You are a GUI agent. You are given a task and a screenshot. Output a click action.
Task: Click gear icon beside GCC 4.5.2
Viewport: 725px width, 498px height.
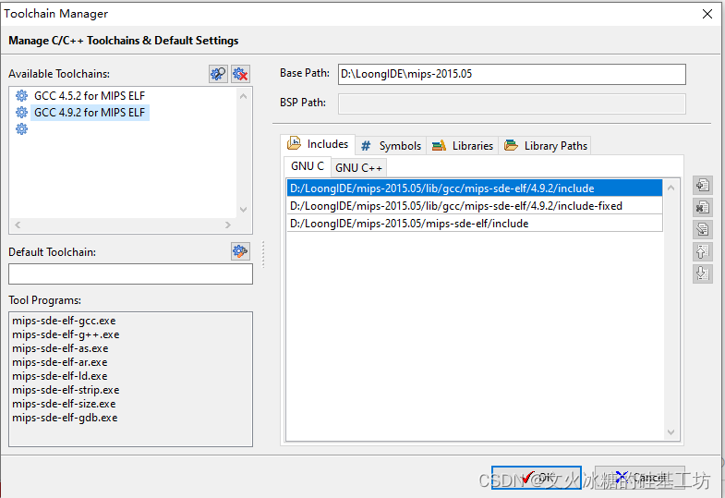[x=22, y=96]
